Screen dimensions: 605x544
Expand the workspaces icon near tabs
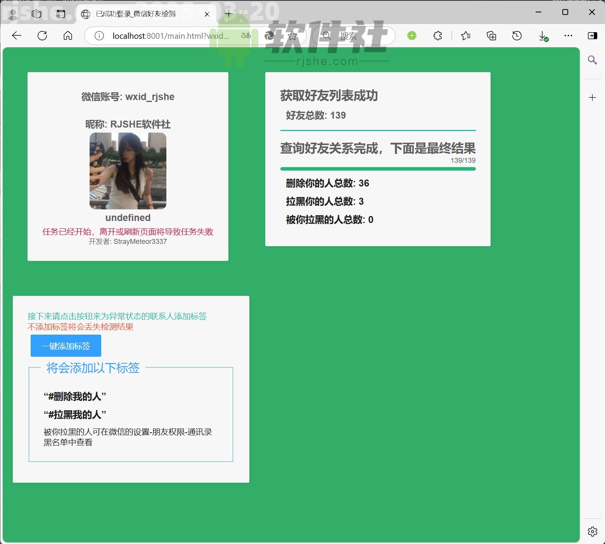click(x=37, y=14)
